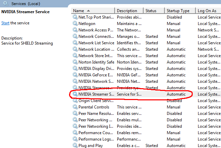Click the gear icon beside Netlogon service
221x148 pixels.
coord(75,24)
